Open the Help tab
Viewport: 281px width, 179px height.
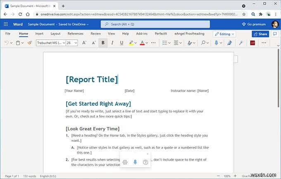(x=126, y=34)
